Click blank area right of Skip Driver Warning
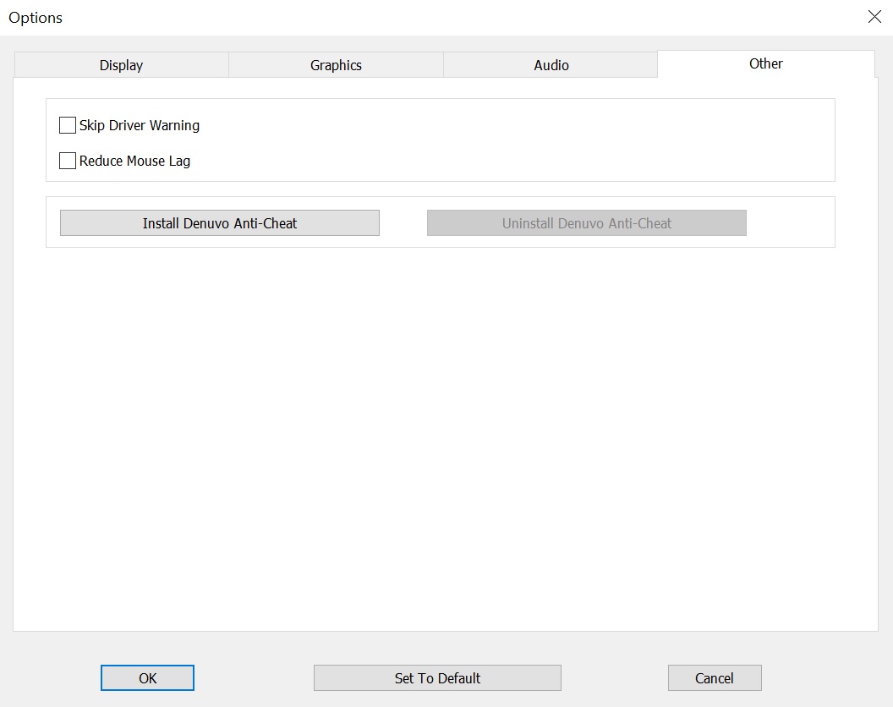 pos(507,125)
